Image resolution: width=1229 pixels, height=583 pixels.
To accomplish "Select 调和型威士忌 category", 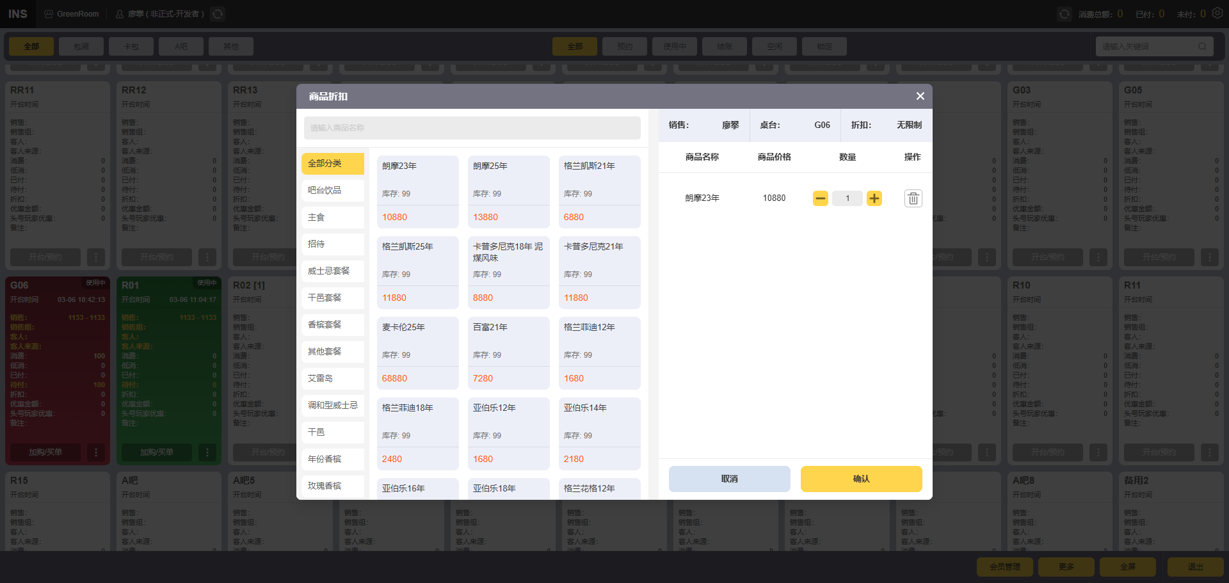I will tap(333, 406).
